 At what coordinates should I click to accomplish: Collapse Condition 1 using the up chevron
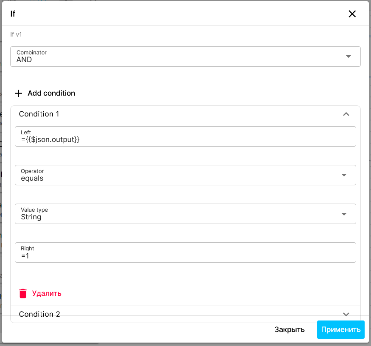click(346, 114)
